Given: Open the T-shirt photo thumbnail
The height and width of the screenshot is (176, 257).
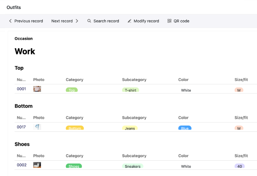Looking at the screenshot, I should (x=37, y=89).
